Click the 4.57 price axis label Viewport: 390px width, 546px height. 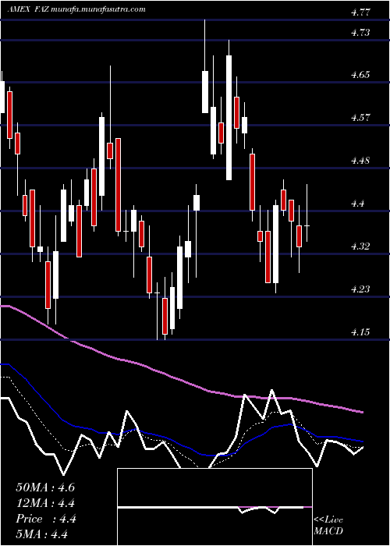[x=360, y=118]
